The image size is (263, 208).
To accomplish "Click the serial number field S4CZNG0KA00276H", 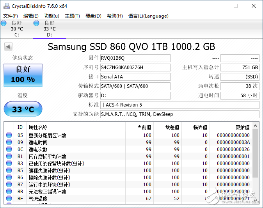I will (x=135, y=68).
